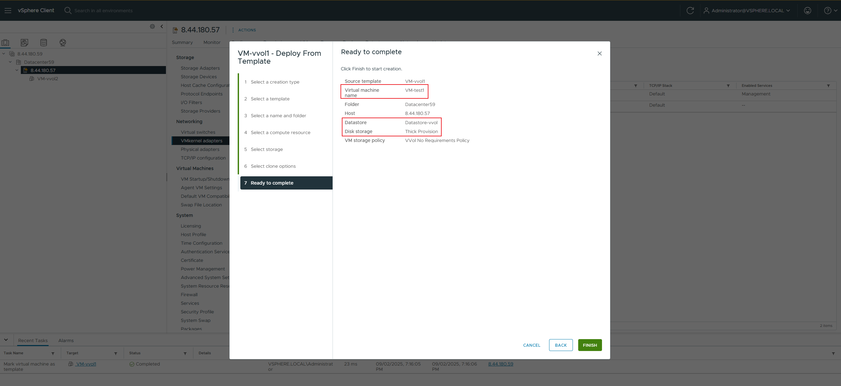
Task: Collapse the Recent Tasks panel chevron
Action: (6, 340)
